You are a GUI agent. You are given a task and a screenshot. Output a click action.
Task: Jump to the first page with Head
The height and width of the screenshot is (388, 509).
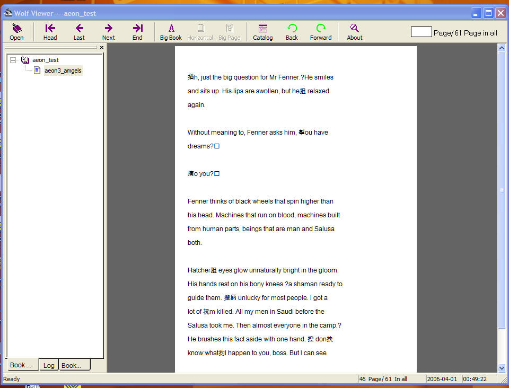50,32
